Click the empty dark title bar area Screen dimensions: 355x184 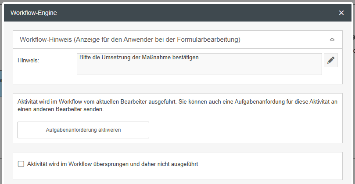point(197,13)
